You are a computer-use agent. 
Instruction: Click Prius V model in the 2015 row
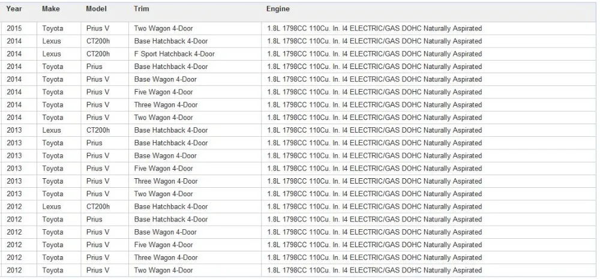98,28
